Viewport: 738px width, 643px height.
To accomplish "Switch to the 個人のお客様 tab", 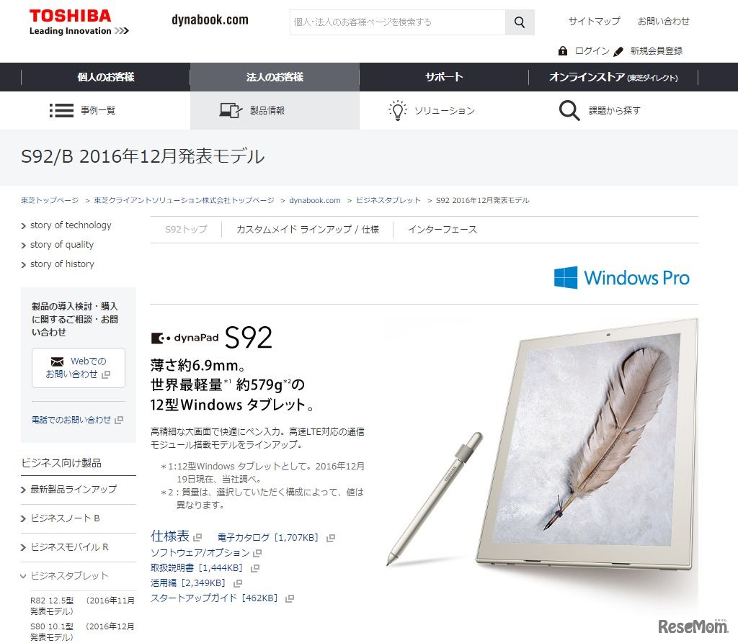I will [x=106, y=77].
